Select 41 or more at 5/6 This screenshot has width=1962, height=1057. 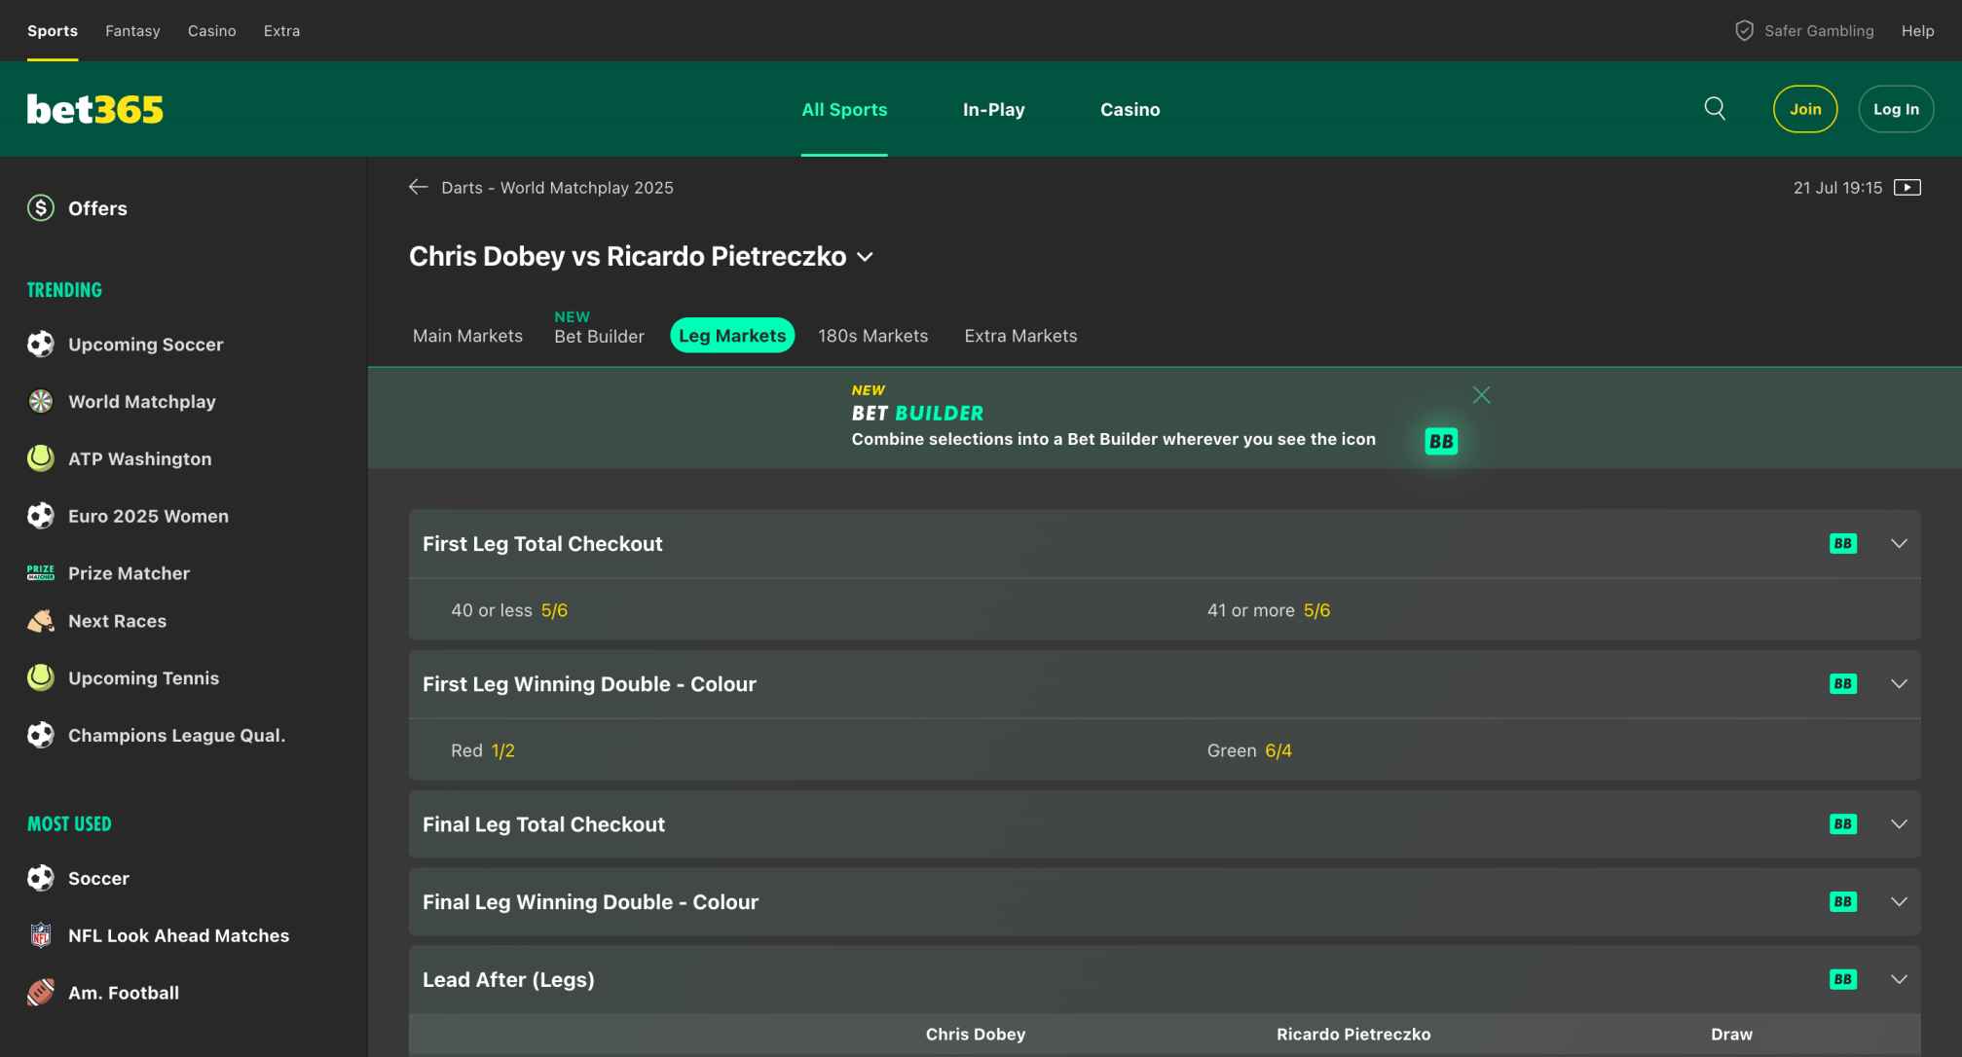pos(1269,610)
